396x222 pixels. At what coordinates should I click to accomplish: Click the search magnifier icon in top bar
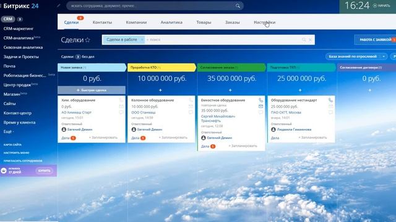coord(238,6)
